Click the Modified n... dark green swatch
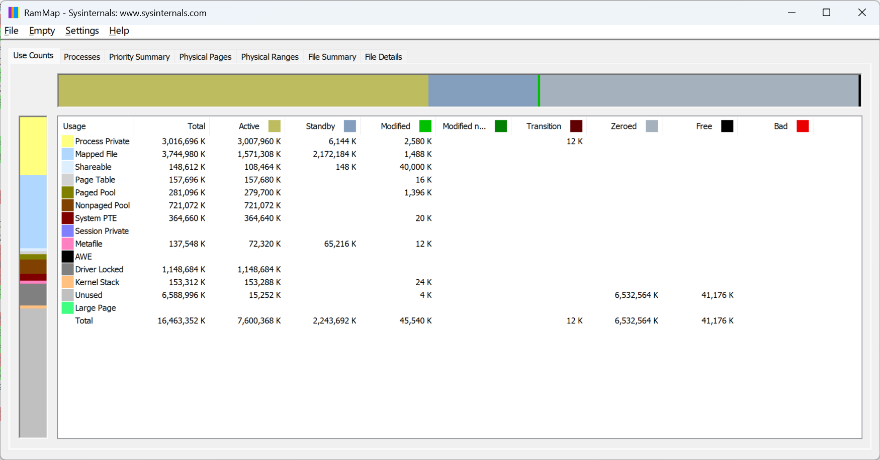 click(501, 126)
